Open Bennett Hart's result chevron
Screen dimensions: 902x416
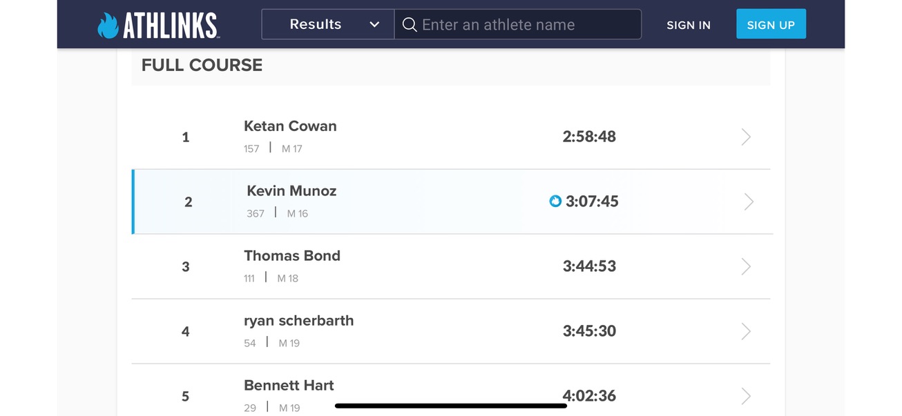746,396
